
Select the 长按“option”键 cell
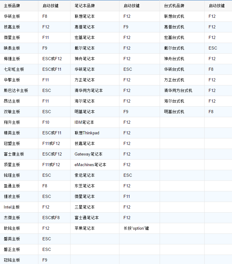(x=136, y=228)
